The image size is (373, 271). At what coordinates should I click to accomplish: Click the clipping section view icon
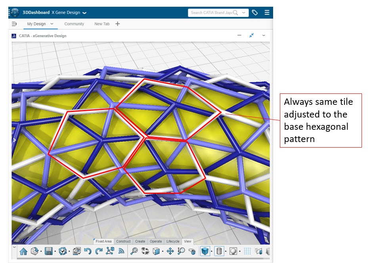point(258,251)
